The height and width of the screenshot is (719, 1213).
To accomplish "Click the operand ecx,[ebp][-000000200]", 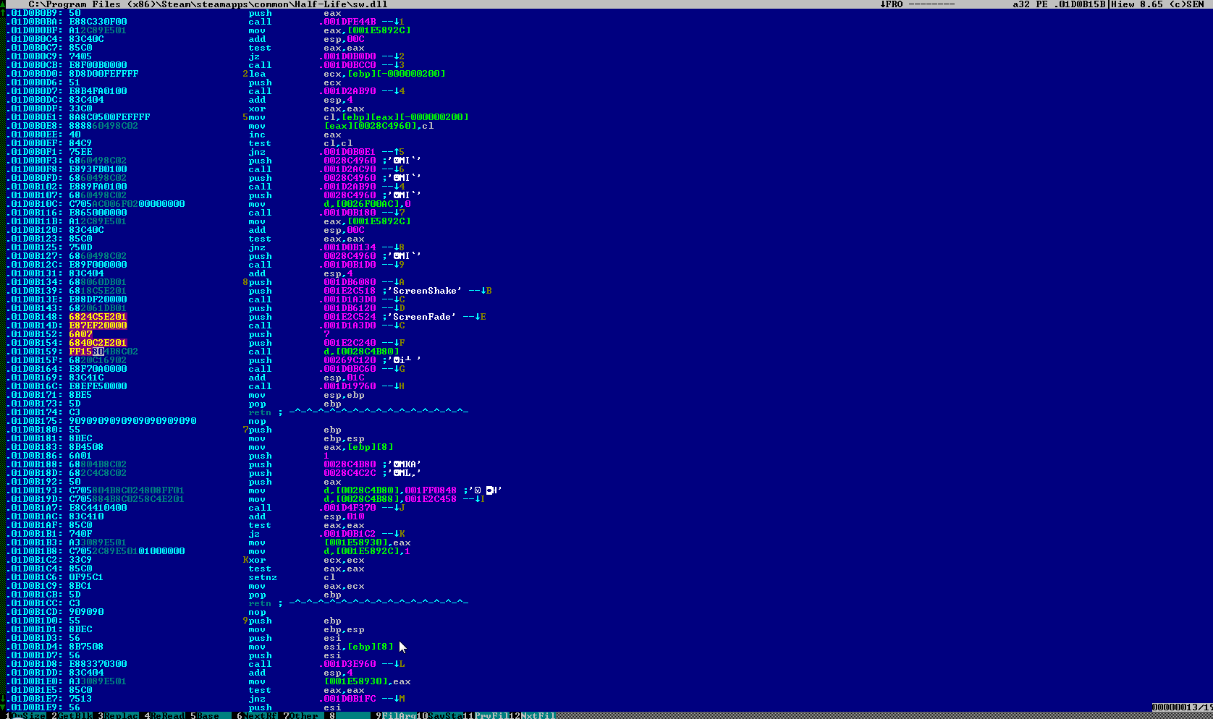I will [x=385, y=74].
